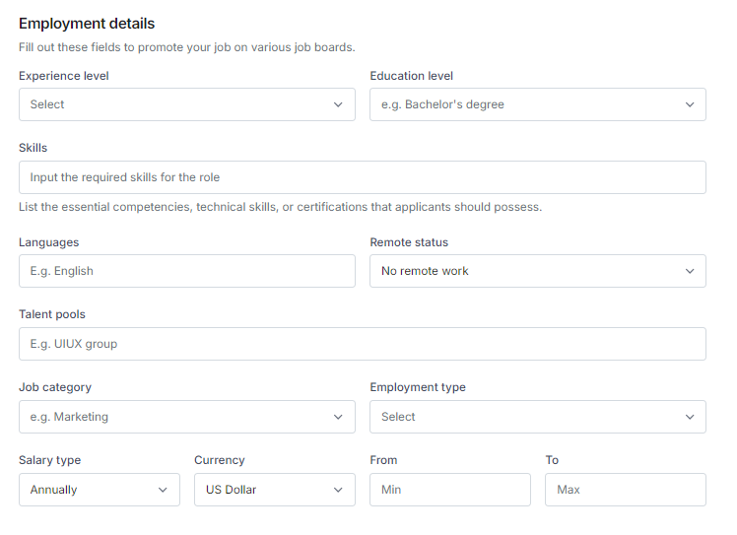Click the Salary type chevron arrow
Screen dimensions: 737x535
click(163, 490)
